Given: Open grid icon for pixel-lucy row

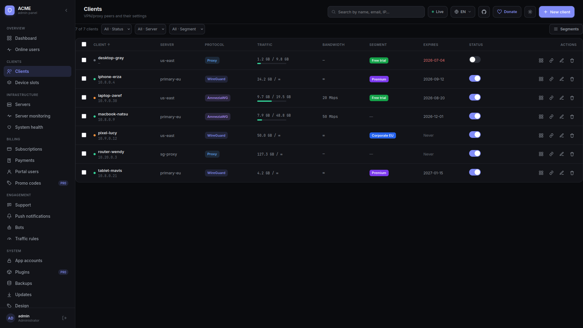Looking at the screenshot, I should [x=541, y=135].
